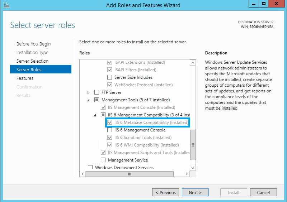Enable the IIS 6 Management Console checkbox
287x202 pixels.
[110, 130]
